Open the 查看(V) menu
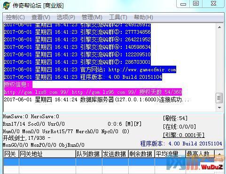The height and width of the screenshot is (174, 226). [41, 17]
